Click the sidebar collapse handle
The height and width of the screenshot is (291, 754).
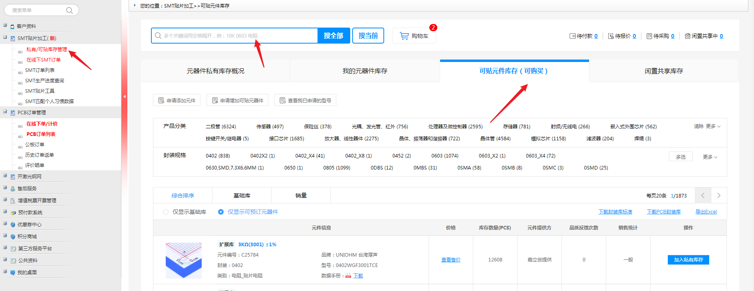click(125, 96)
